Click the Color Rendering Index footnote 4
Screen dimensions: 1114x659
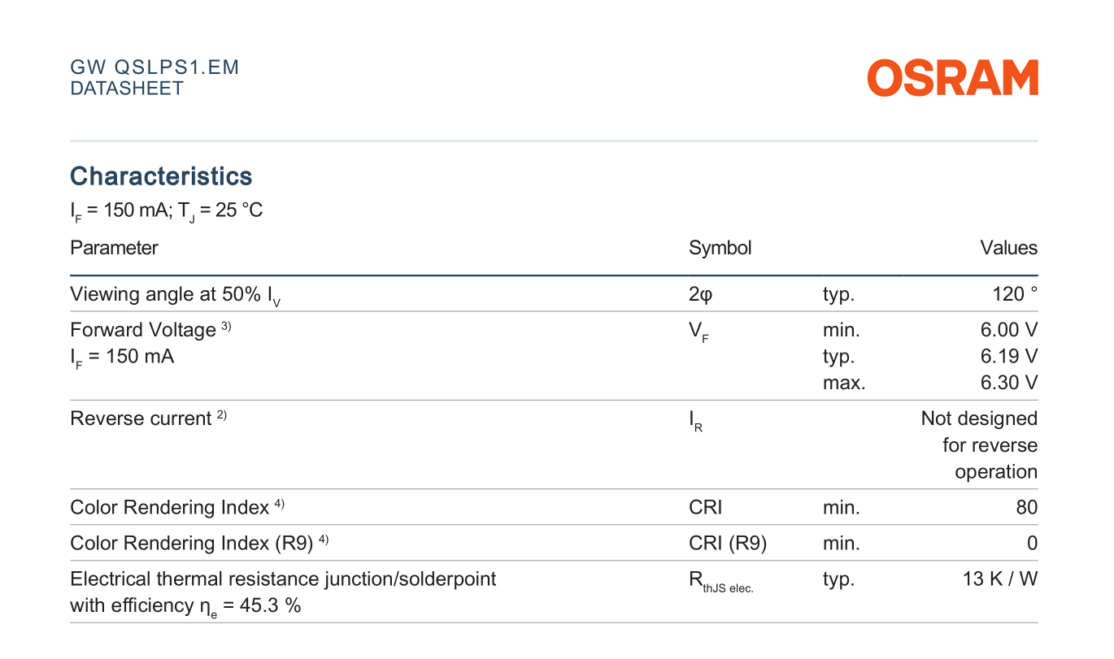(x=279, y=504)
